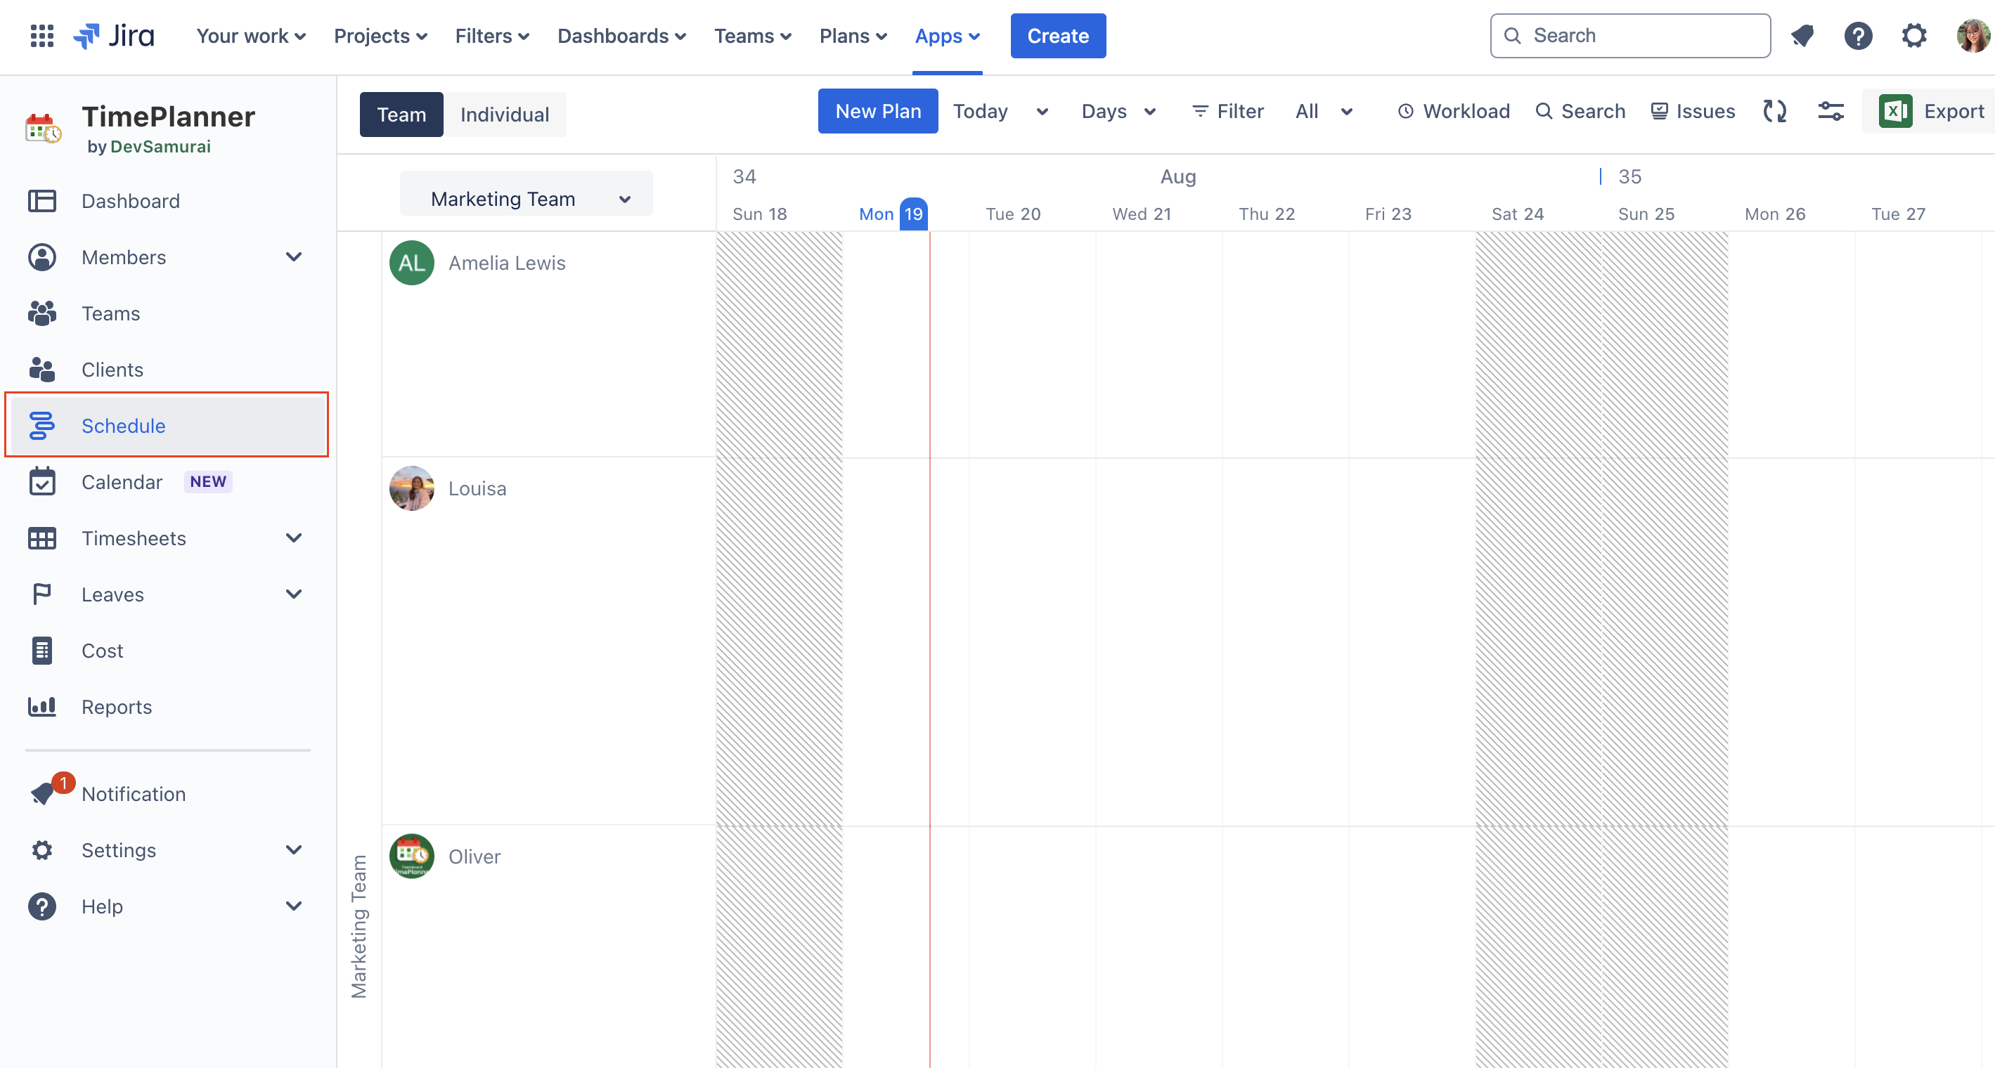Select the Plans menu item
Screen dimensions: 1995x1068
[x=851, y=36]
